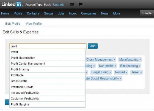This screenshot has height=111, width=154.
Task: Pick the 'Gross Profit' suggestion
Action: [x=47, y=81]
